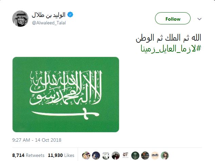View the 8,714 Retweets list
Viewport: 215px width, 161px height.
(28, 155)
